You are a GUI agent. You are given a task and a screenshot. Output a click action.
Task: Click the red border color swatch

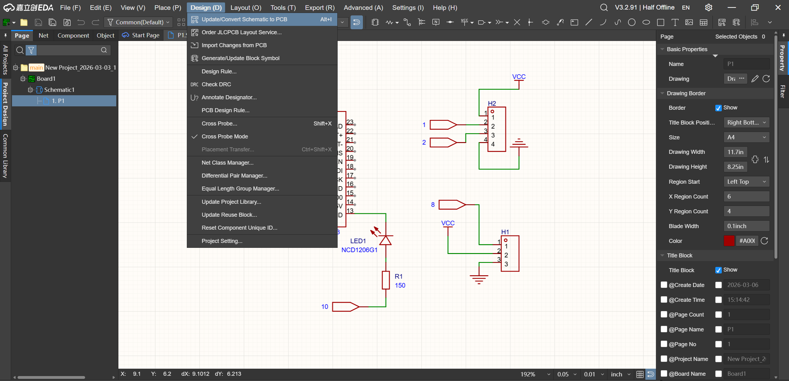point(729,241)
